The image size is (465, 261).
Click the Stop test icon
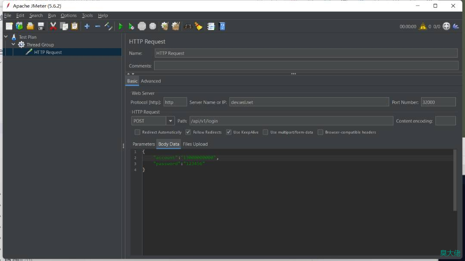tap(142, 26)
